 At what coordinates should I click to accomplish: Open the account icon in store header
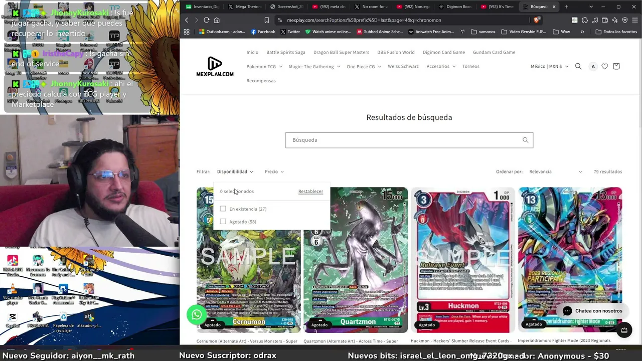click(x=593, y=66)
